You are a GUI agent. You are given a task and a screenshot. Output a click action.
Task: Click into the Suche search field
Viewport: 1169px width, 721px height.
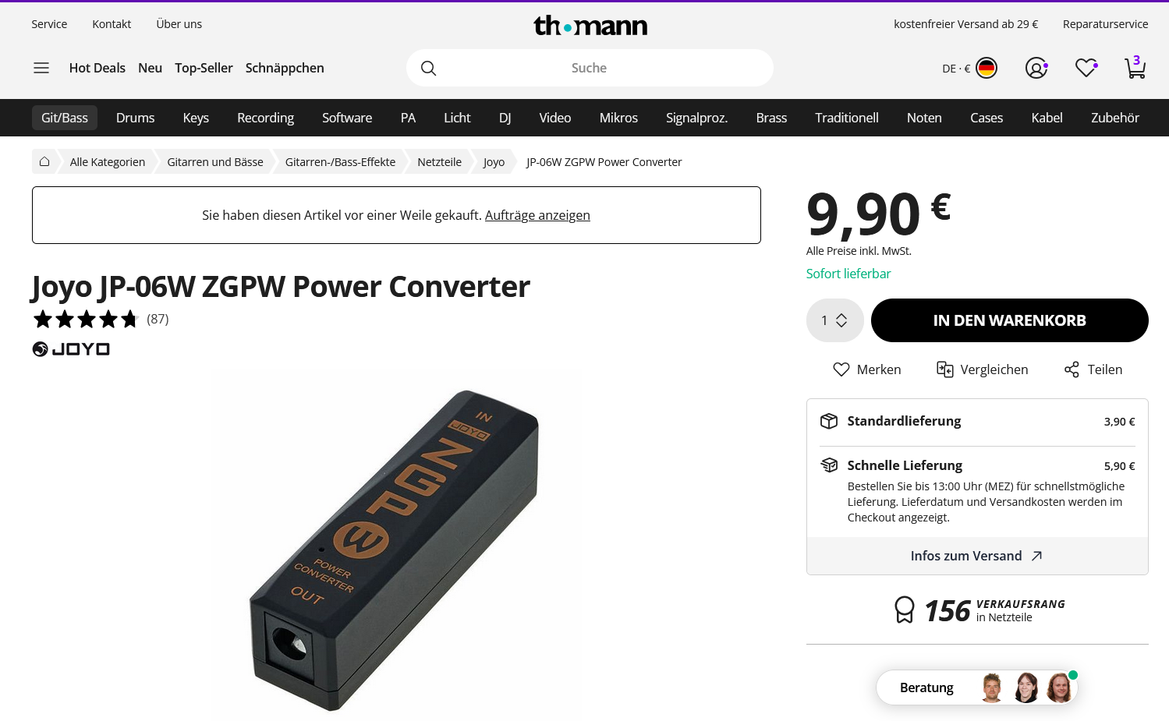pyautogui.click(x=590, y=68)
